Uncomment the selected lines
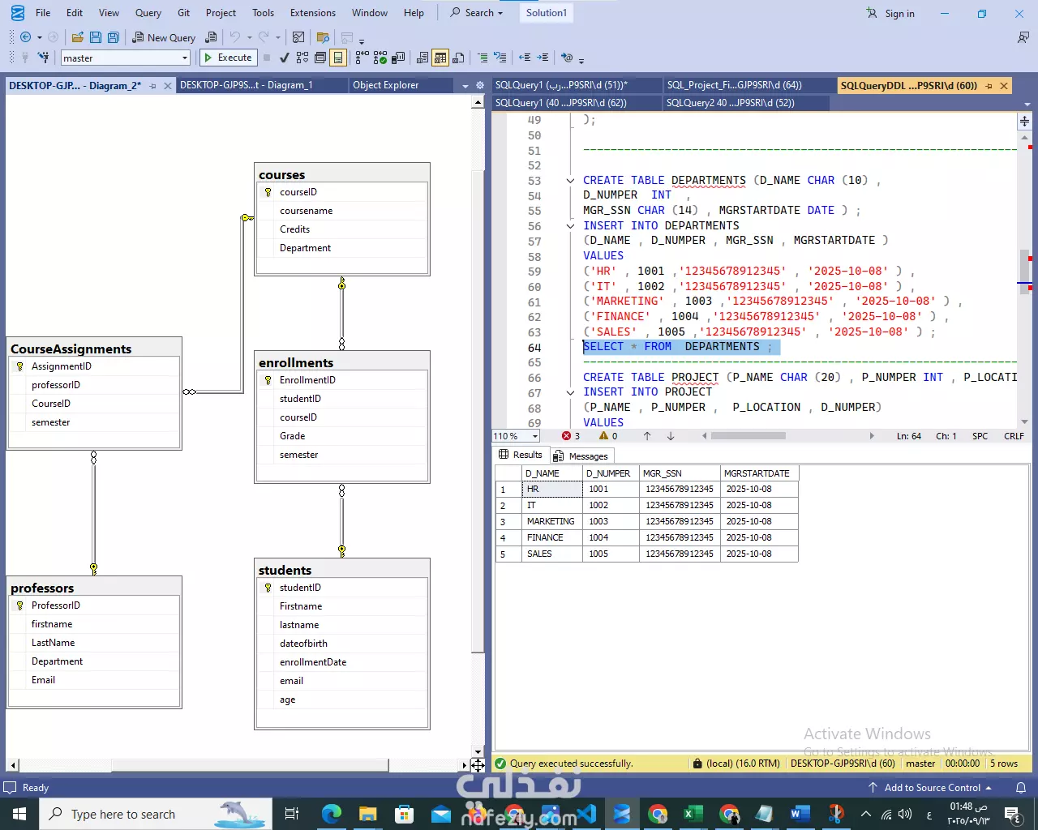 point(500,58)
